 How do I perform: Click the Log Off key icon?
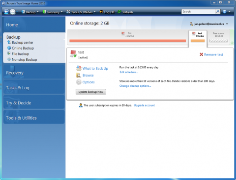point(101,12)
